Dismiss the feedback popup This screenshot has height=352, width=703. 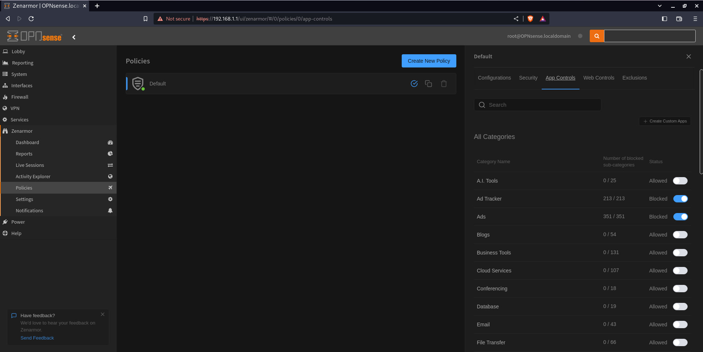coord(103,314)
